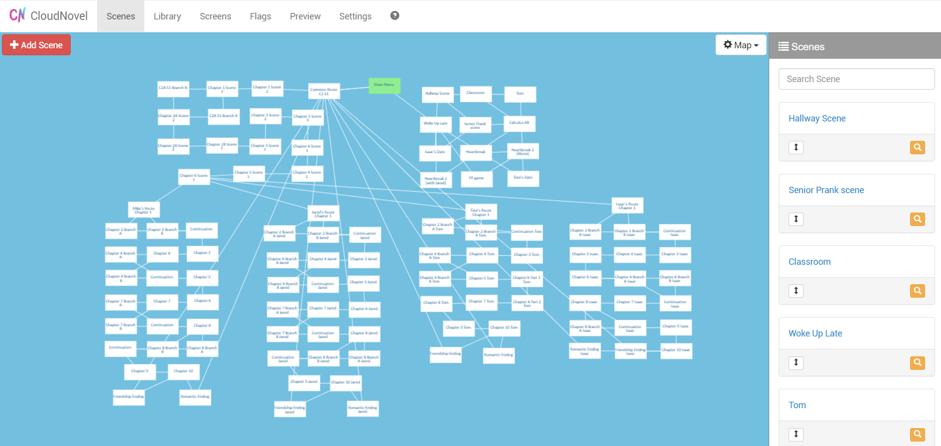
Task: Click the Chapter 6 Part 1 Tom node
Action: (527, 279)
